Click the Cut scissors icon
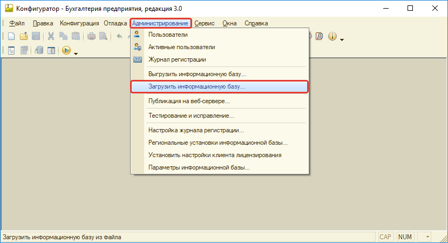 pyautogui.click(x=51, y=36)
